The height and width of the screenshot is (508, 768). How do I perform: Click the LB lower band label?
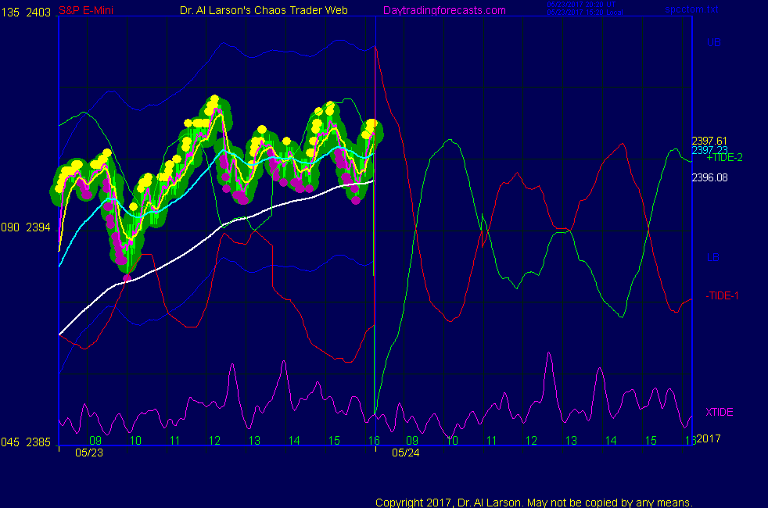coord(713,257)
